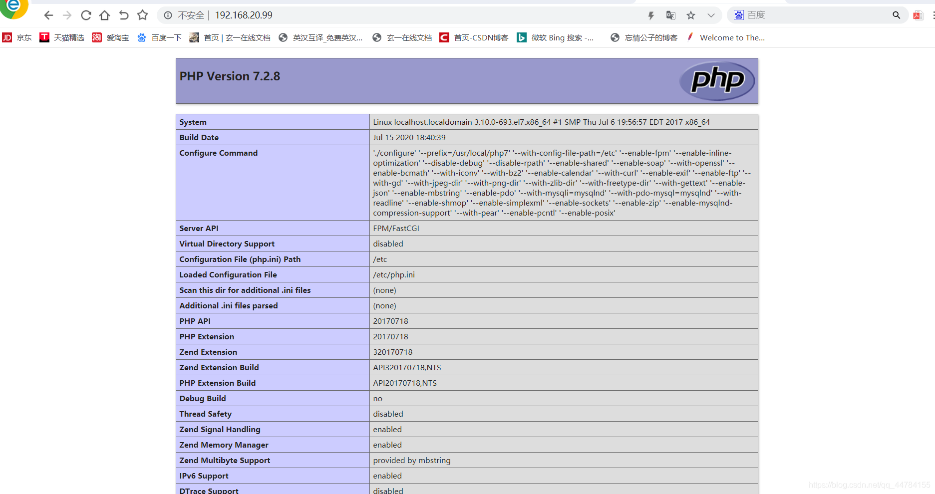Open the 天猫精选 bookmark
Viewport: 935px width, 494px height.
click(x=62, y=37)
